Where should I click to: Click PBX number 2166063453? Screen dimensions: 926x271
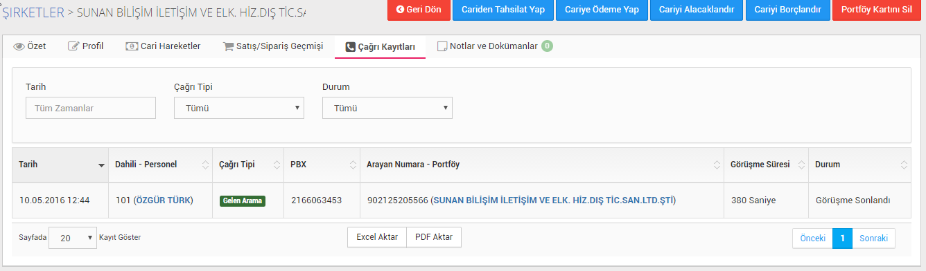pos(317,200)
